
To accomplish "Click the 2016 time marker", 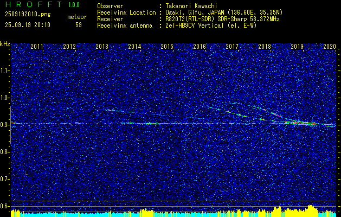I will 200,46.
